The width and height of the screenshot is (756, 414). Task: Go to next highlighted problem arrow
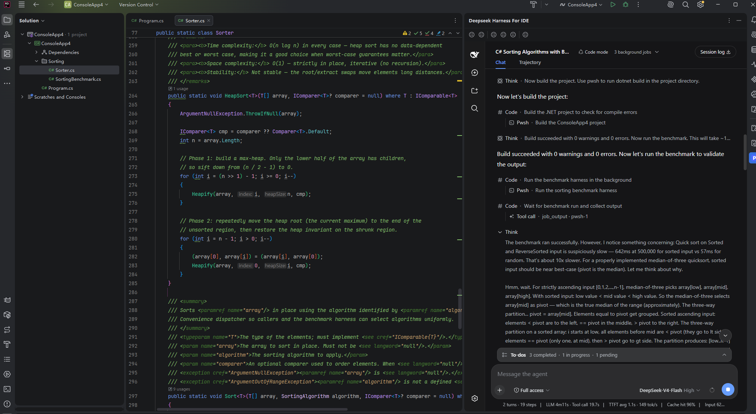coord(458,33)
